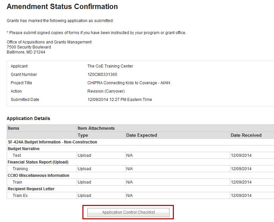Click the Date Expected column header
Screen dimensions: 274x222
(x=141, y=135)
